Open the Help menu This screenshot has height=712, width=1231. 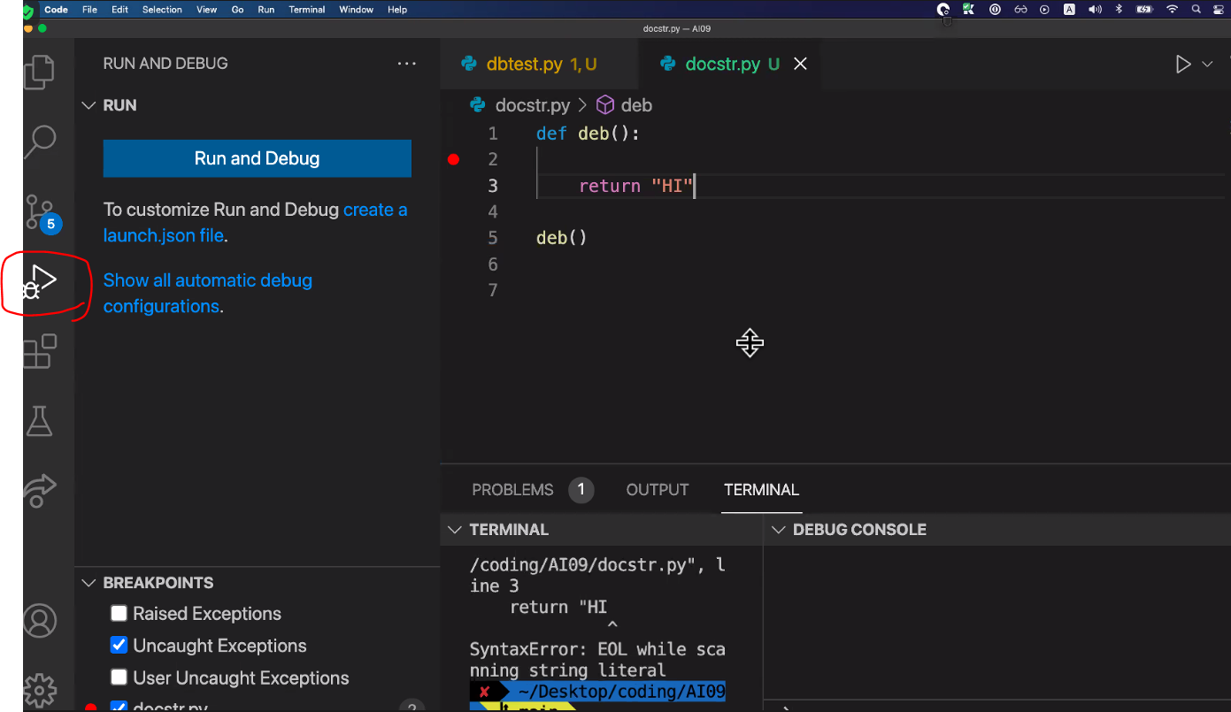coord(397,9)
